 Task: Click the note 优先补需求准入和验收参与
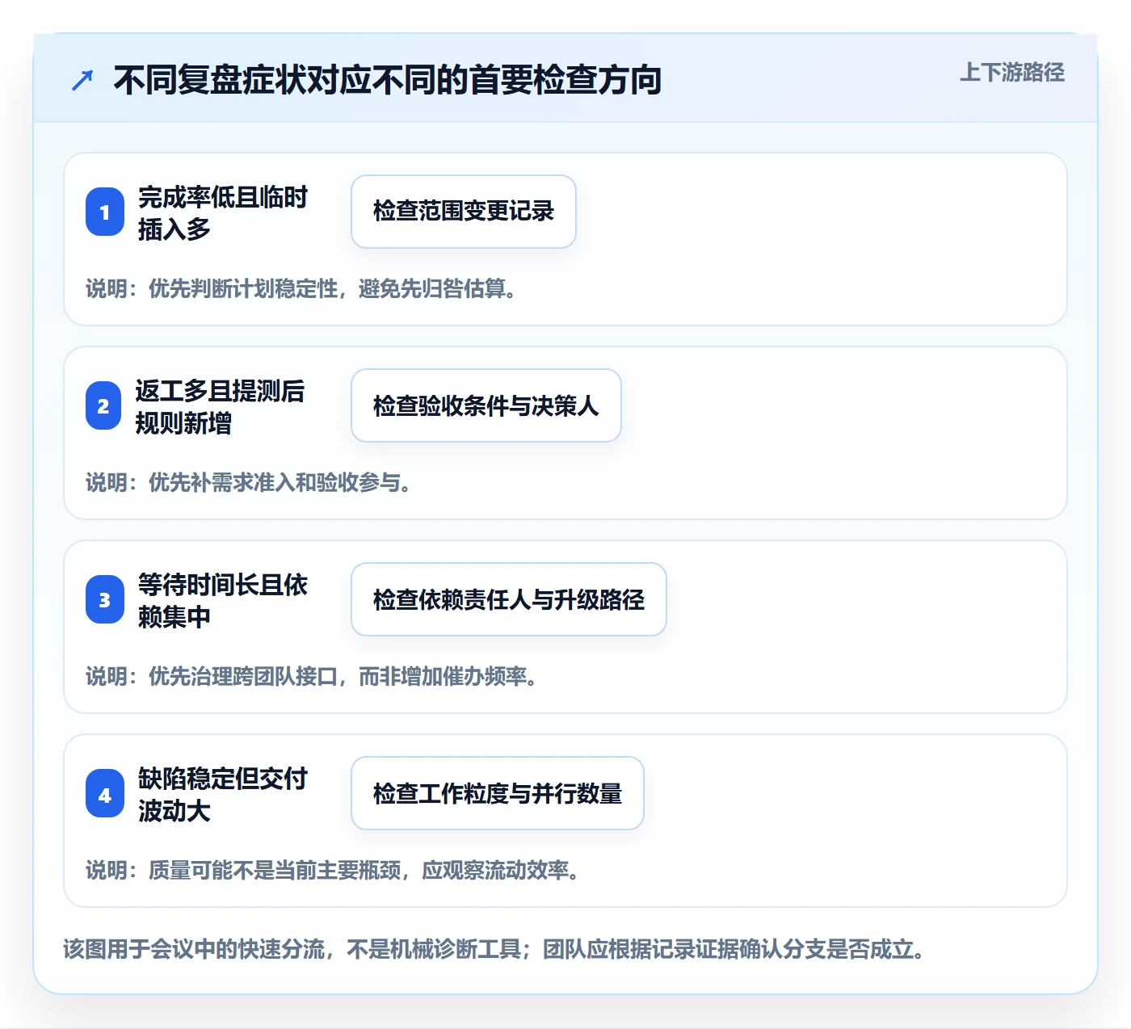point(250,482)
